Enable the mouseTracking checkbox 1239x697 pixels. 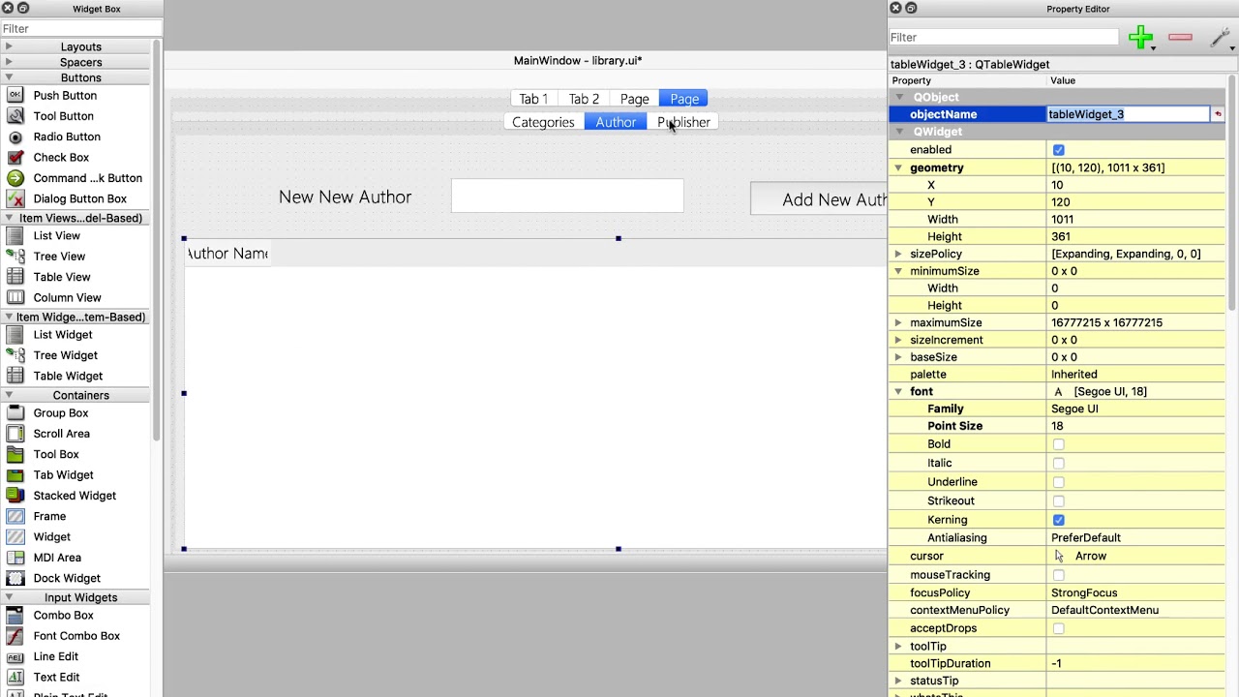pos(1058,575)
